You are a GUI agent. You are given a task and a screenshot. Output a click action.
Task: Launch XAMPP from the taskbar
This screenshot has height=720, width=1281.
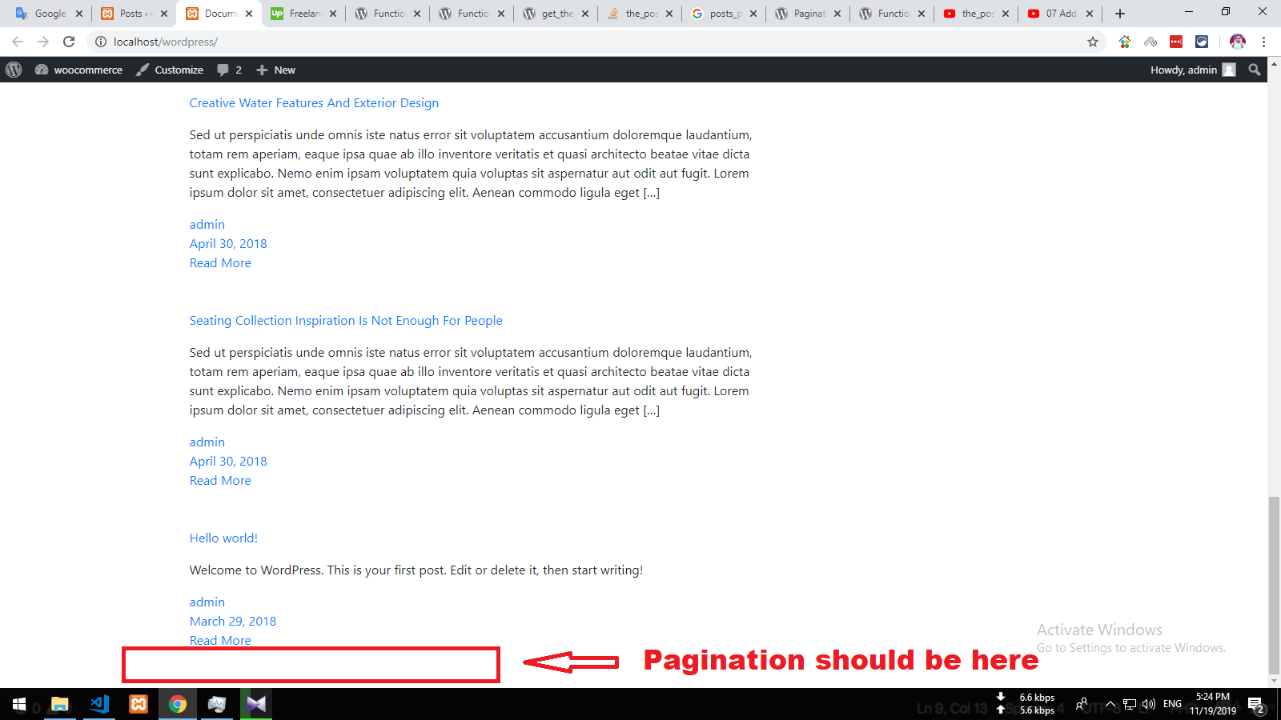pyautogui.click(x=139, y=704)
